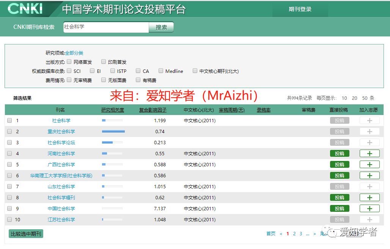Click 投稿 button for 河南社会科学
The height and width of the screenshot is (249, 390).
pyautogui.click(x=340, y=153)
